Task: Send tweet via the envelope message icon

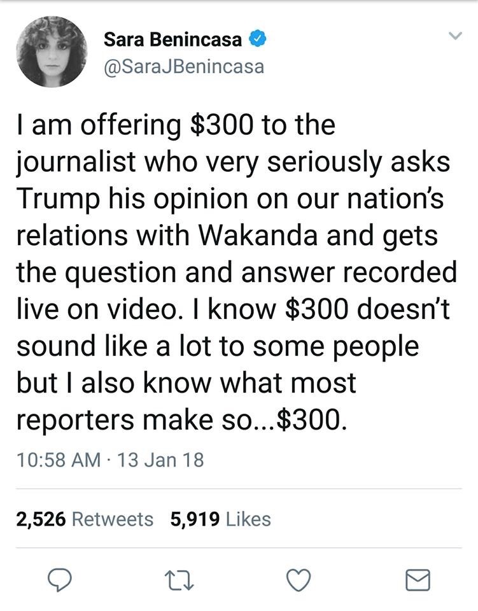Action: tap(418, 579)
